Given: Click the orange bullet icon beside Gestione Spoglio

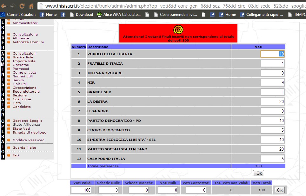Looking at the screenshot, I should (x=9, y=121).
